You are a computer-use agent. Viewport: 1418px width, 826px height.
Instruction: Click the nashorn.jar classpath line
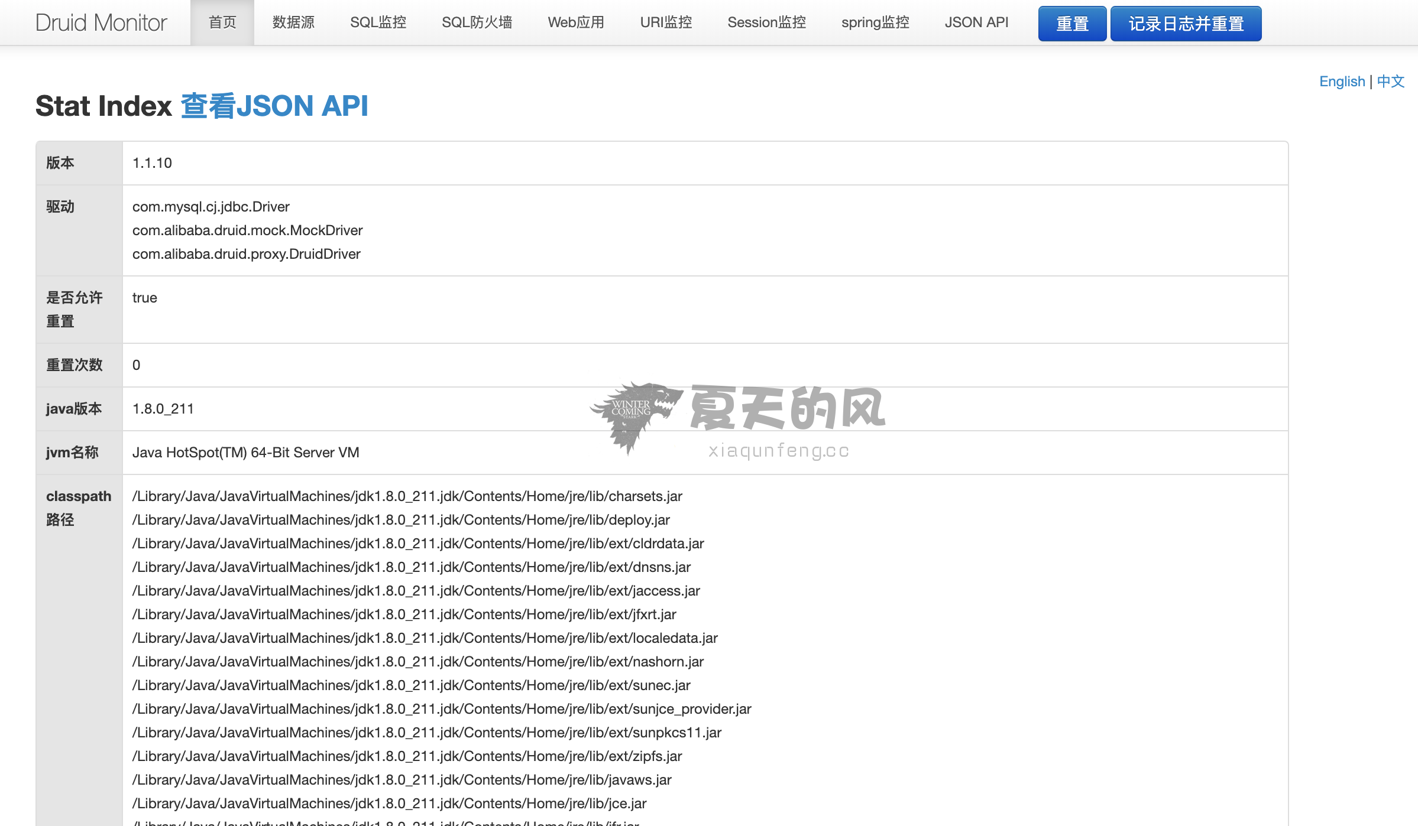[418, 662]
